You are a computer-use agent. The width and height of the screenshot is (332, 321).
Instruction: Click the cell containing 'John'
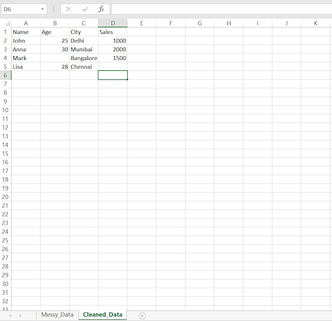pos(26,40)
